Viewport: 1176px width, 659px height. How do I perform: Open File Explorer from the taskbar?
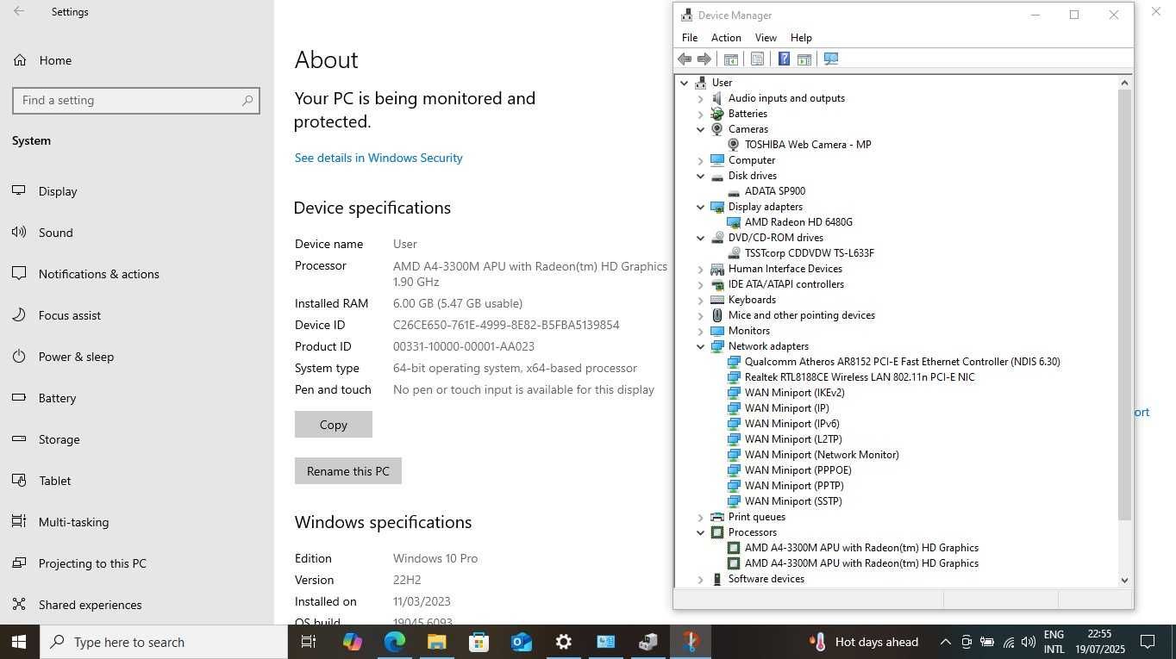click(x=436, y=642)
